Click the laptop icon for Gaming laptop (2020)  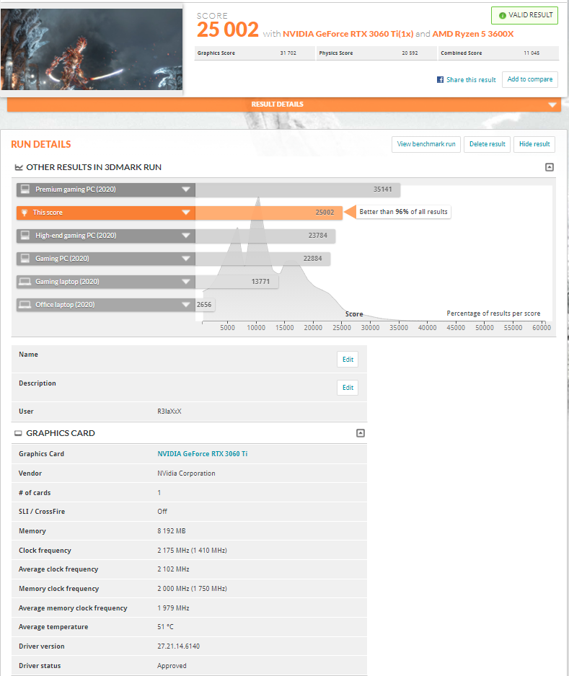(x=25, y=282)
